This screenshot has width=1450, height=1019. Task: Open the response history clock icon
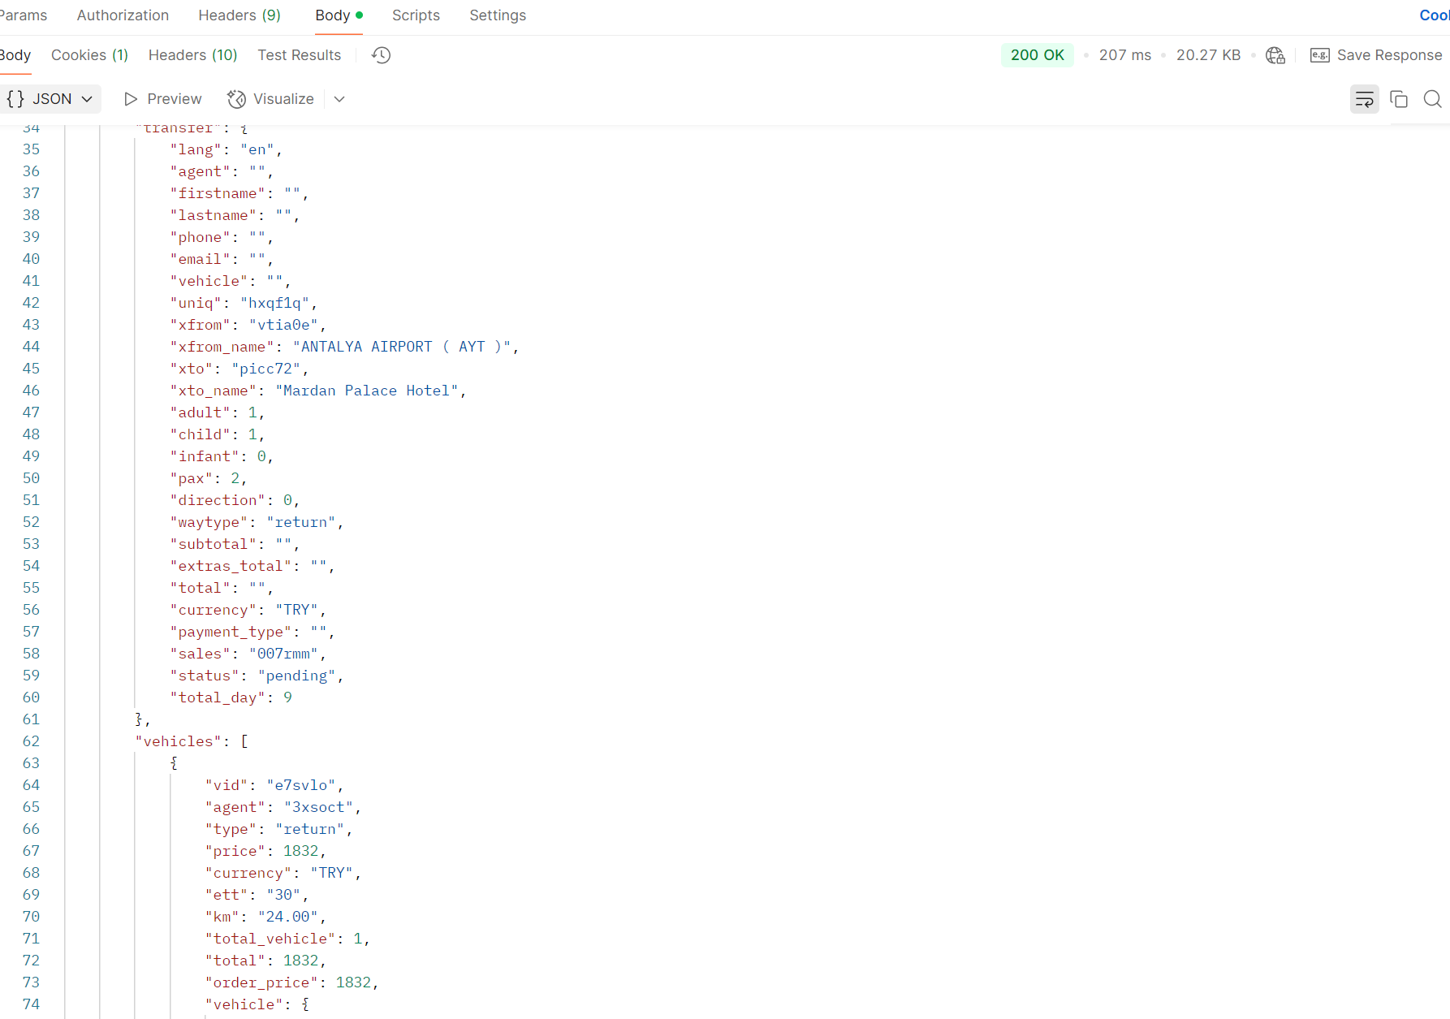381,55
